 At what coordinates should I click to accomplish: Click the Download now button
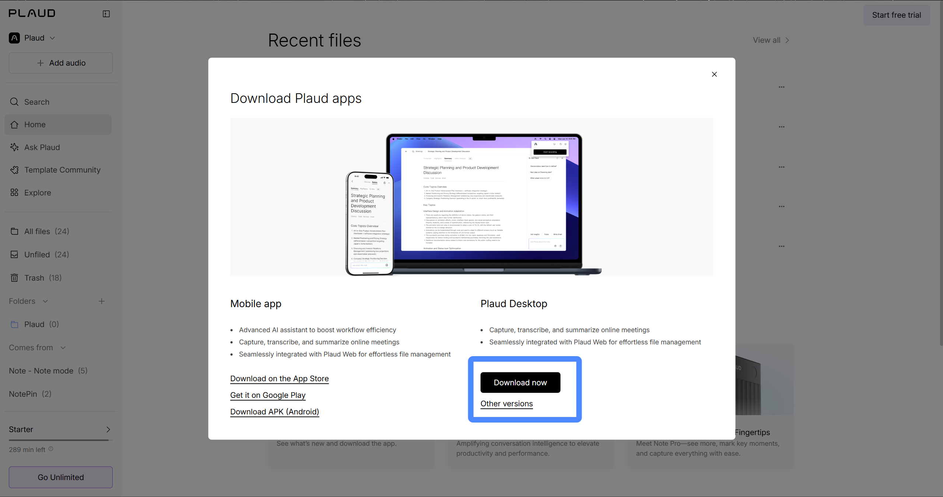pyautogui.click(x=520, y=383)
